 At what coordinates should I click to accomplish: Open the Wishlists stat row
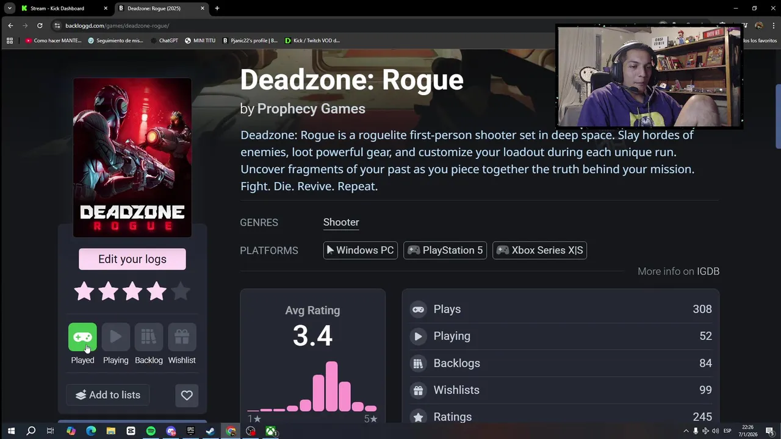[561, 390]
